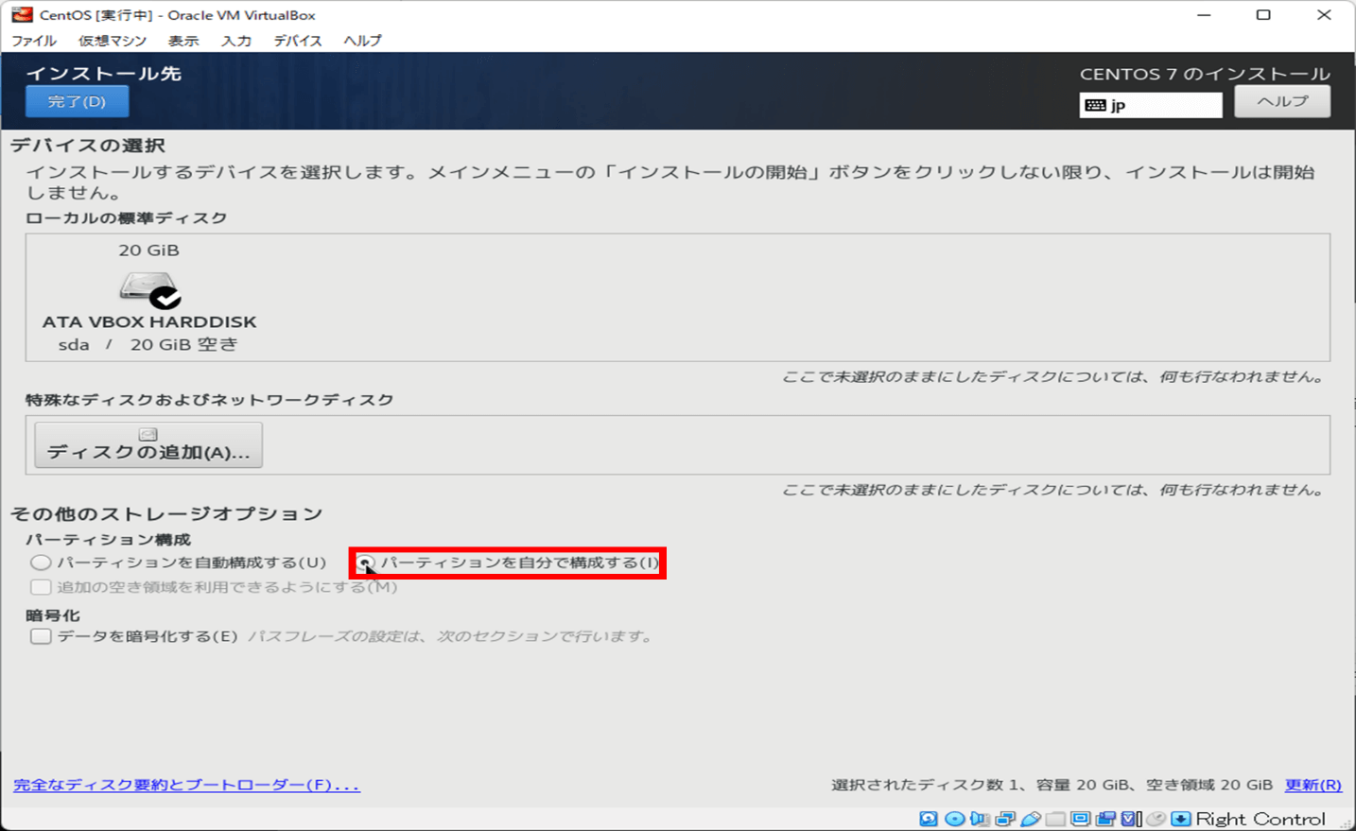Click the optical disk status icon

pyautogui.click(x=955, y=819)
